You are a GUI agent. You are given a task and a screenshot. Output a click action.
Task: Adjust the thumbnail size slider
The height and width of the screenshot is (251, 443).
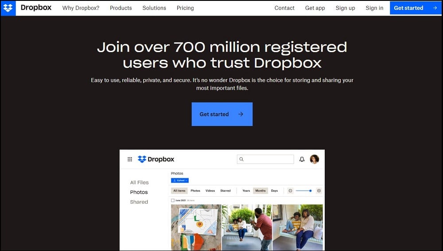coord(304,191)
